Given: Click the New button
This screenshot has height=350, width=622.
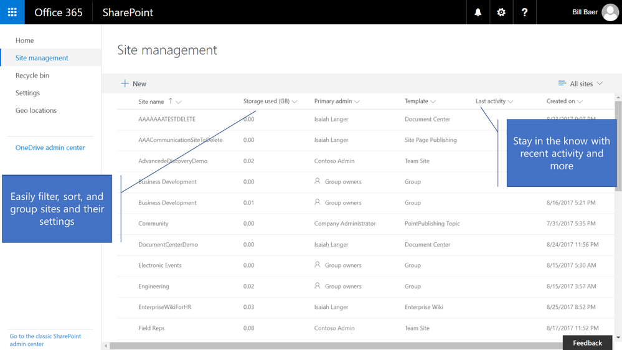Looking at the screenshot, I should tap(134, 83).
